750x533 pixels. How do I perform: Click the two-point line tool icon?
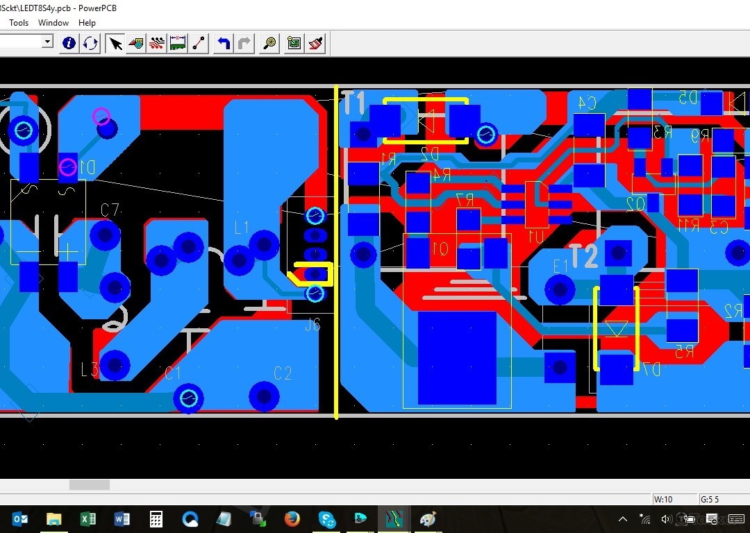199,43
